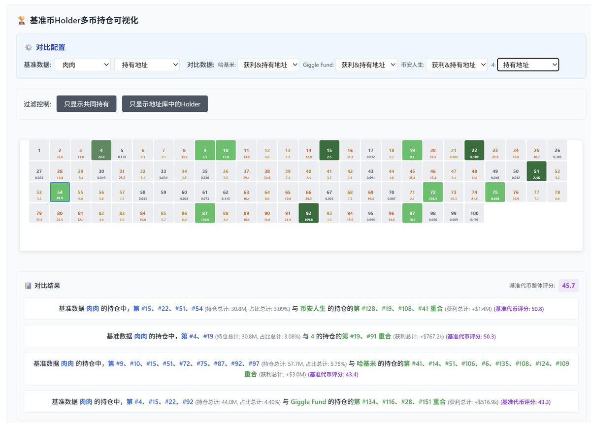This screenshot has width=591, height=423.
Task: Click 基准代币评分: 50.8 text
Action: tap(519, 309)
